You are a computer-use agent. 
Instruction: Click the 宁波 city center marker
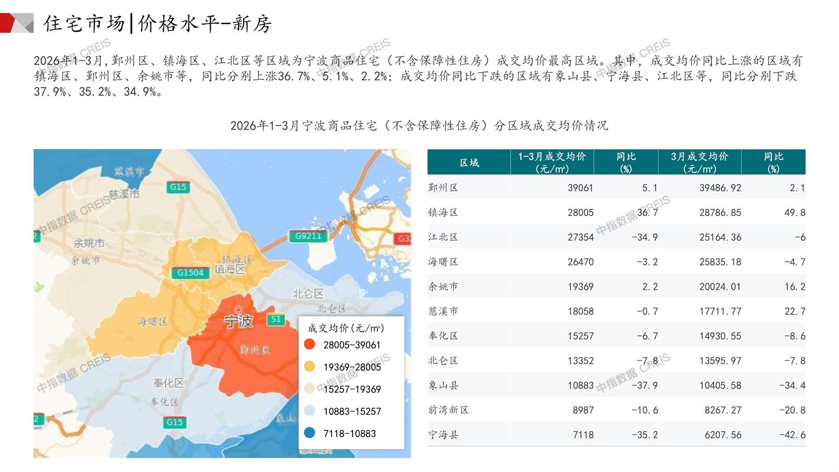click(239, 309)
